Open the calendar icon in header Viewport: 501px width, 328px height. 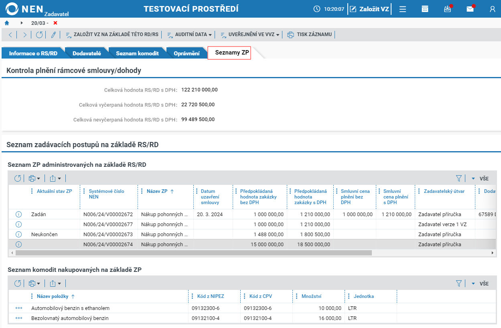coord(425,9)
